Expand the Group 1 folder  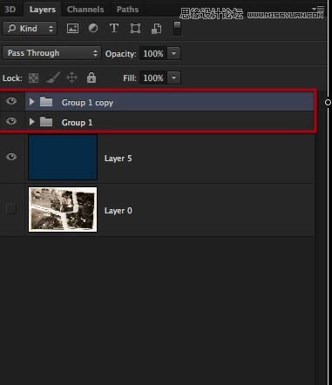click(32, 122)
